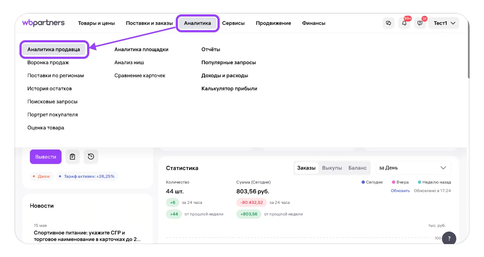The height and width of the screenshot is (257, 484).
Task: Open the support question icon with badge
Action: pos(420,23)
